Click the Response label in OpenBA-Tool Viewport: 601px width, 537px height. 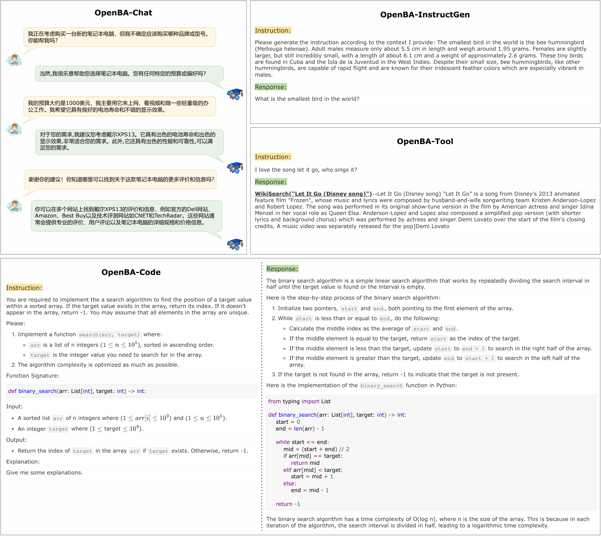point(271,182)
